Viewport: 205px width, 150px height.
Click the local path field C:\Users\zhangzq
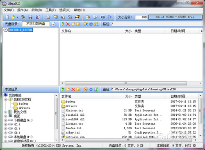[157, 90]
